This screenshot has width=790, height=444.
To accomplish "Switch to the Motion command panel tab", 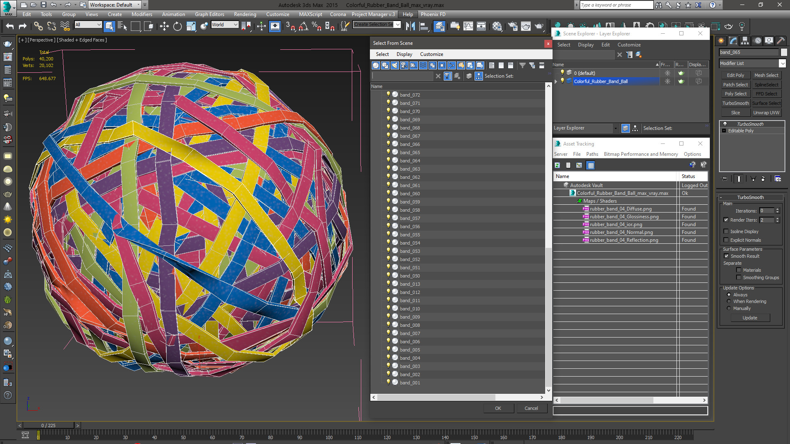I will pos(757,41).
